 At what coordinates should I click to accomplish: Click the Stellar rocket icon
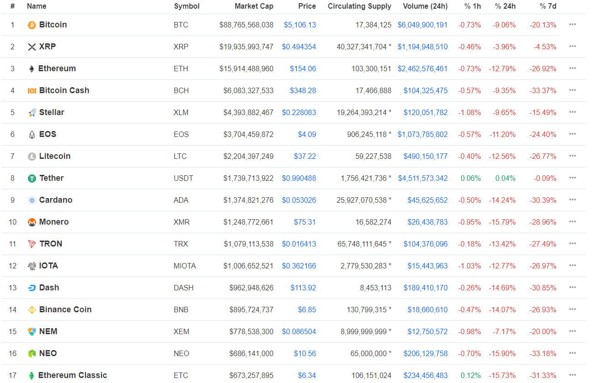click(x=32, y=112)
